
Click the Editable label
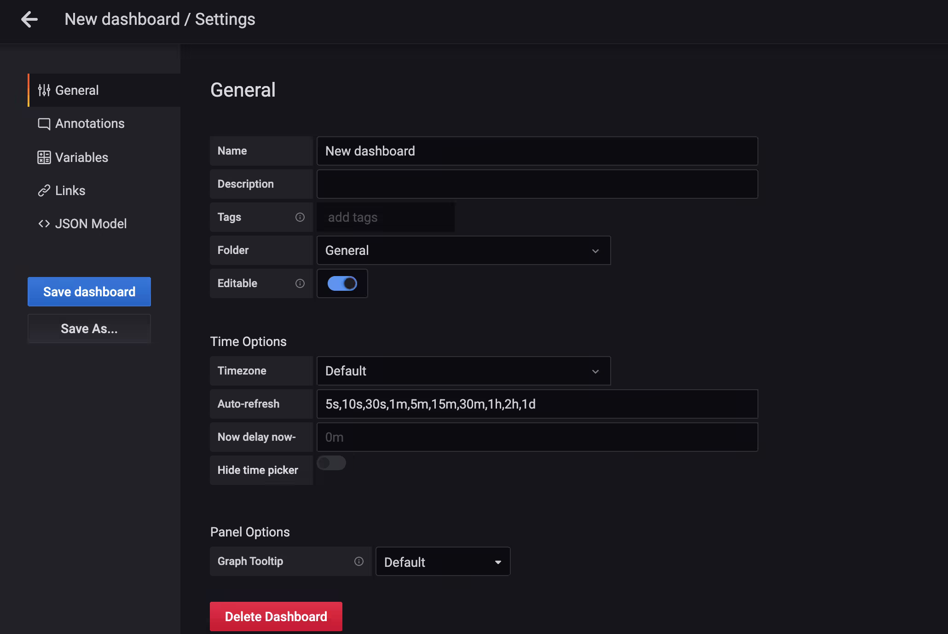(237, 283)
